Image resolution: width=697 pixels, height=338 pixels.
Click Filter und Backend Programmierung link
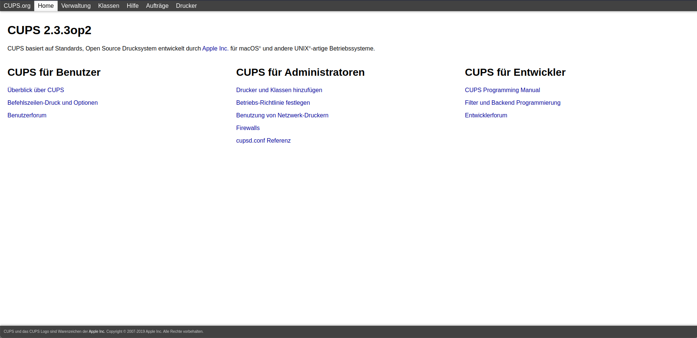tap(513, 103)
